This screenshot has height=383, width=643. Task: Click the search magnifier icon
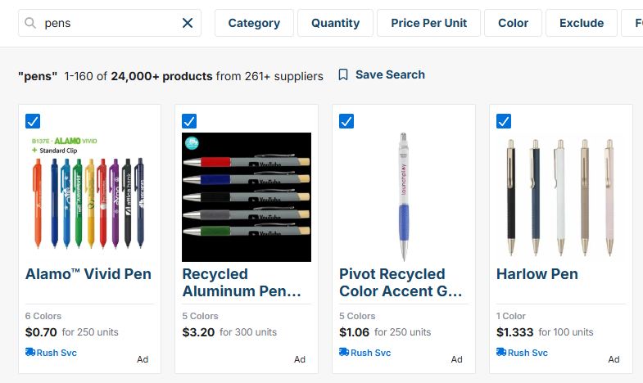[30, 23]
